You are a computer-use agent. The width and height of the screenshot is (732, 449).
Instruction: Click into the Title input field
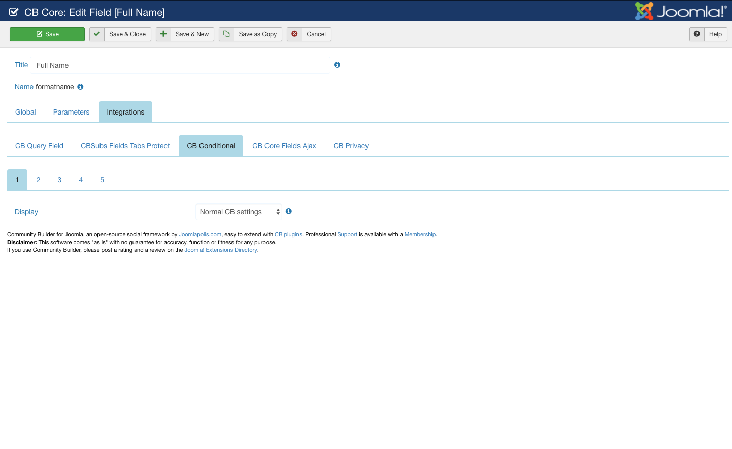tap(180, 65)
